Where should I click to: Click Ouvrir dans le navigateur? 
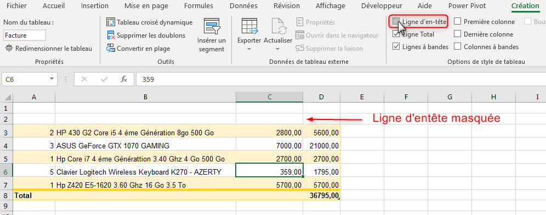(337, 35)
